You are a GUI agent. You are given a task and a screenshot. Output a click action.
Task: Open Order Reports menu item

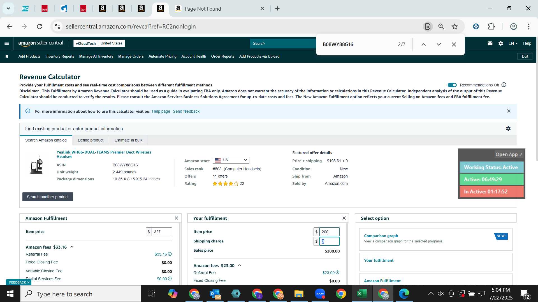pyautogui.click(x=223, y=56)
